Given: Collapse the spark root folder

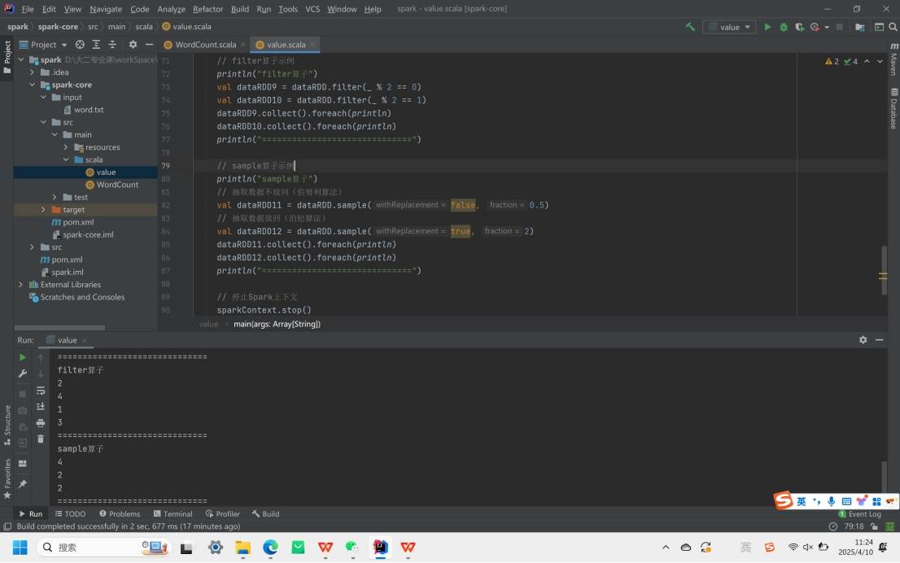Looking at the screenshot, I should pyautogui.click(x=20, y=59).
